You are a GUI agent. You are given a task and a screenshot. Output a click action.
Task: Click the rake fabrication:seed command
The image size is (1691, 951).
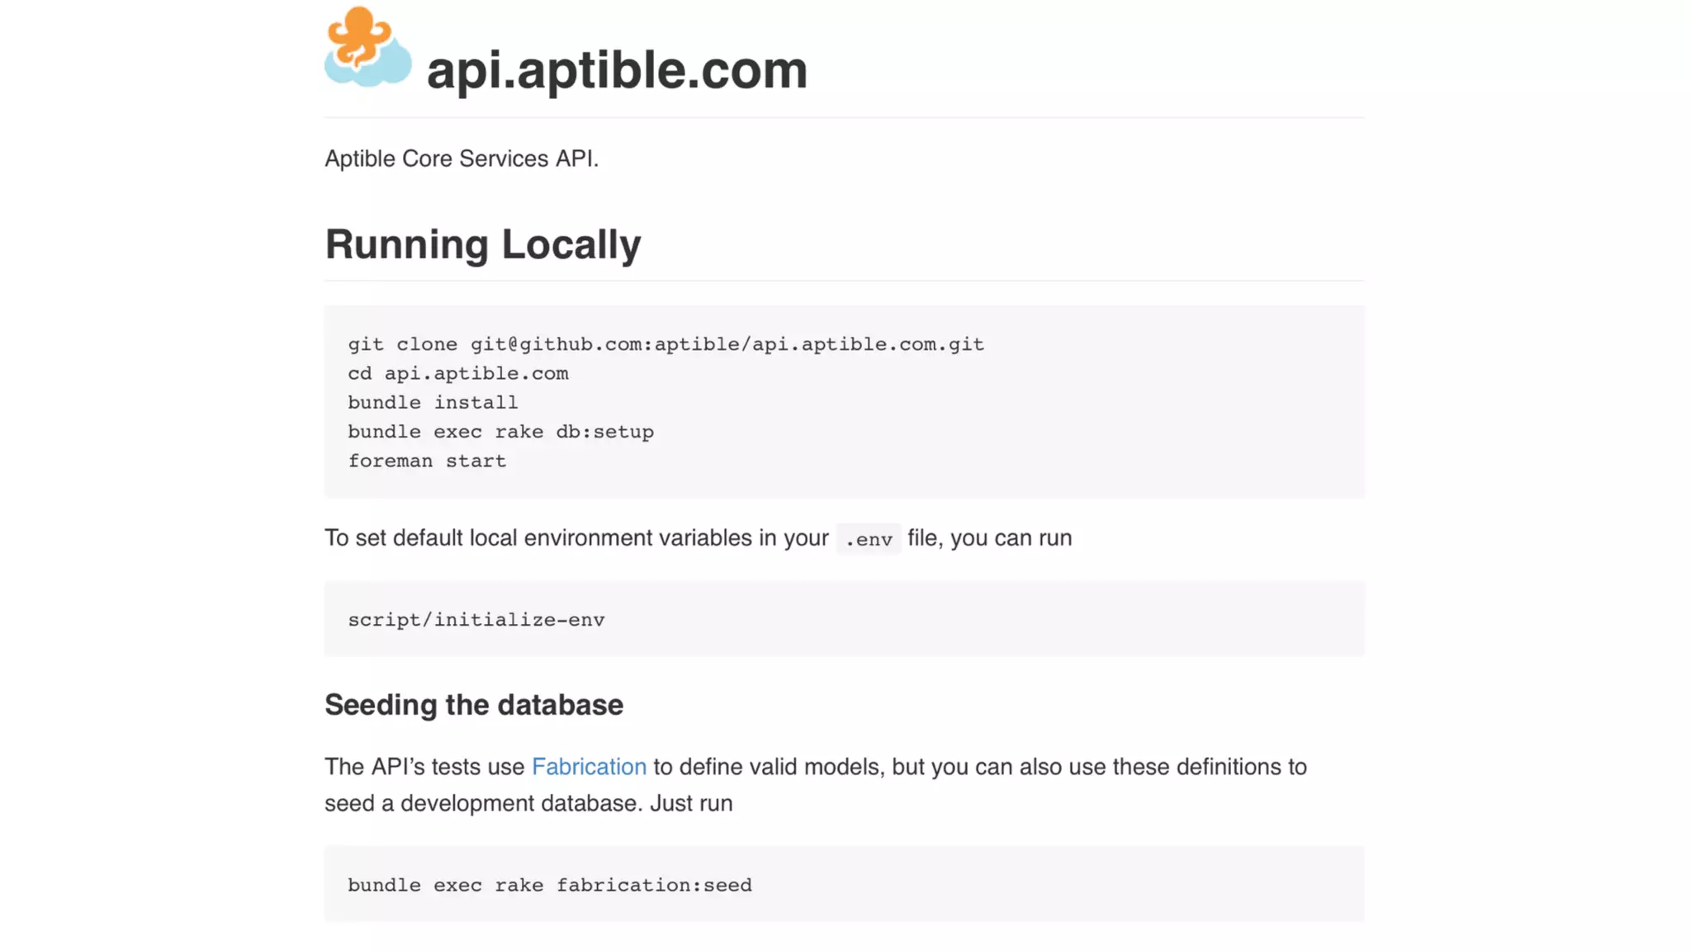[549, 885]
